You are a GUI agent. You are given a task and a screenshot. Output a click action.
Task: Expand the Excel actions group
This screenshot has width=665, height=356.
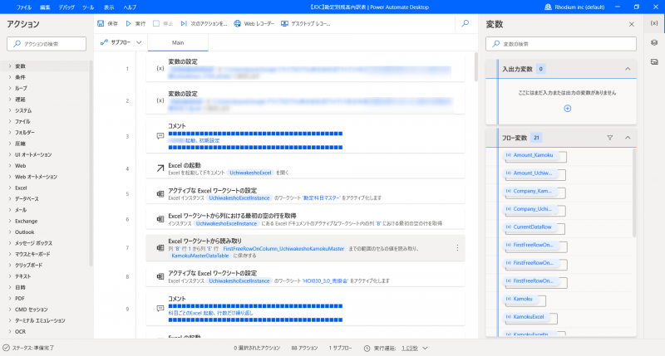coord(22,188)
